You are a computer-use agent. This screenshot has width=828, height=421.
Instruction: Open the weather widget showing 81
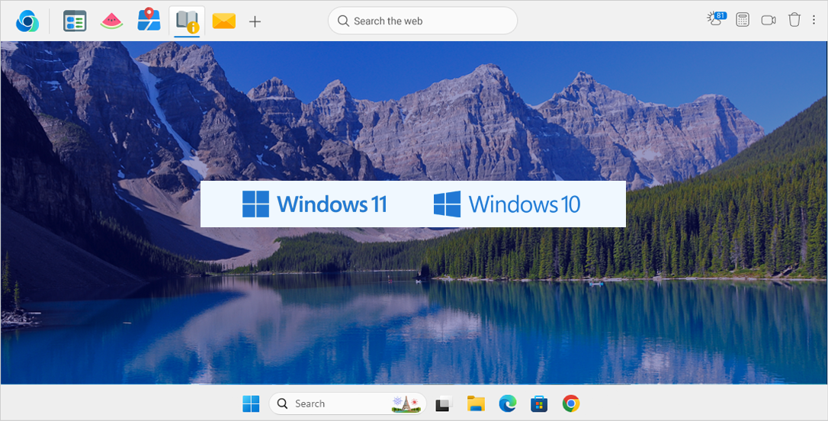coord(716,20)
